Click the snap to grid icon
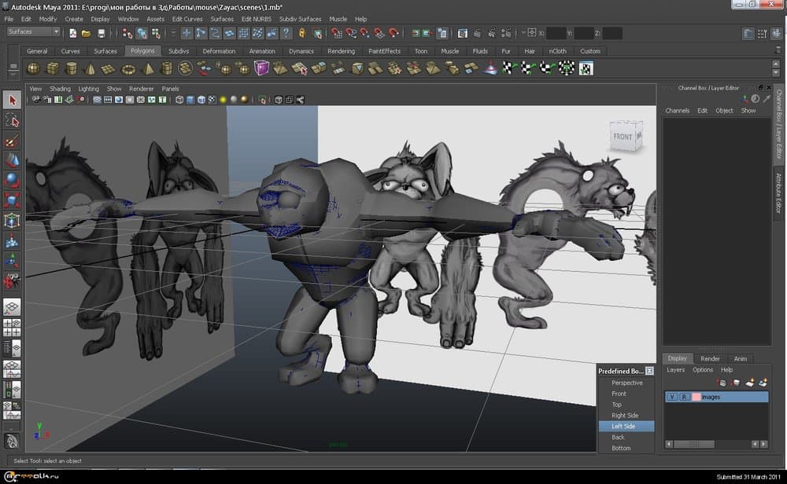This screenshot has width=787, height=484. 336,33
